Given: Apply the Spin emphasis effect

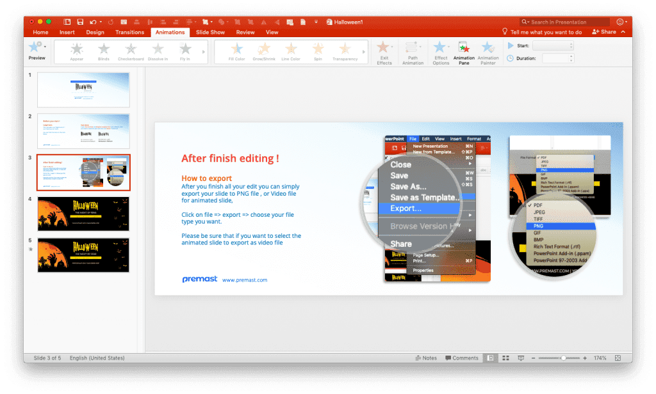Looking at the screenshot, I should click(318, 52).
